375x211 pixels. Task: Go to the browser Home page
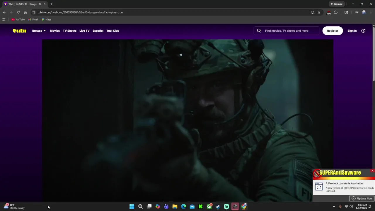(25, 12)
